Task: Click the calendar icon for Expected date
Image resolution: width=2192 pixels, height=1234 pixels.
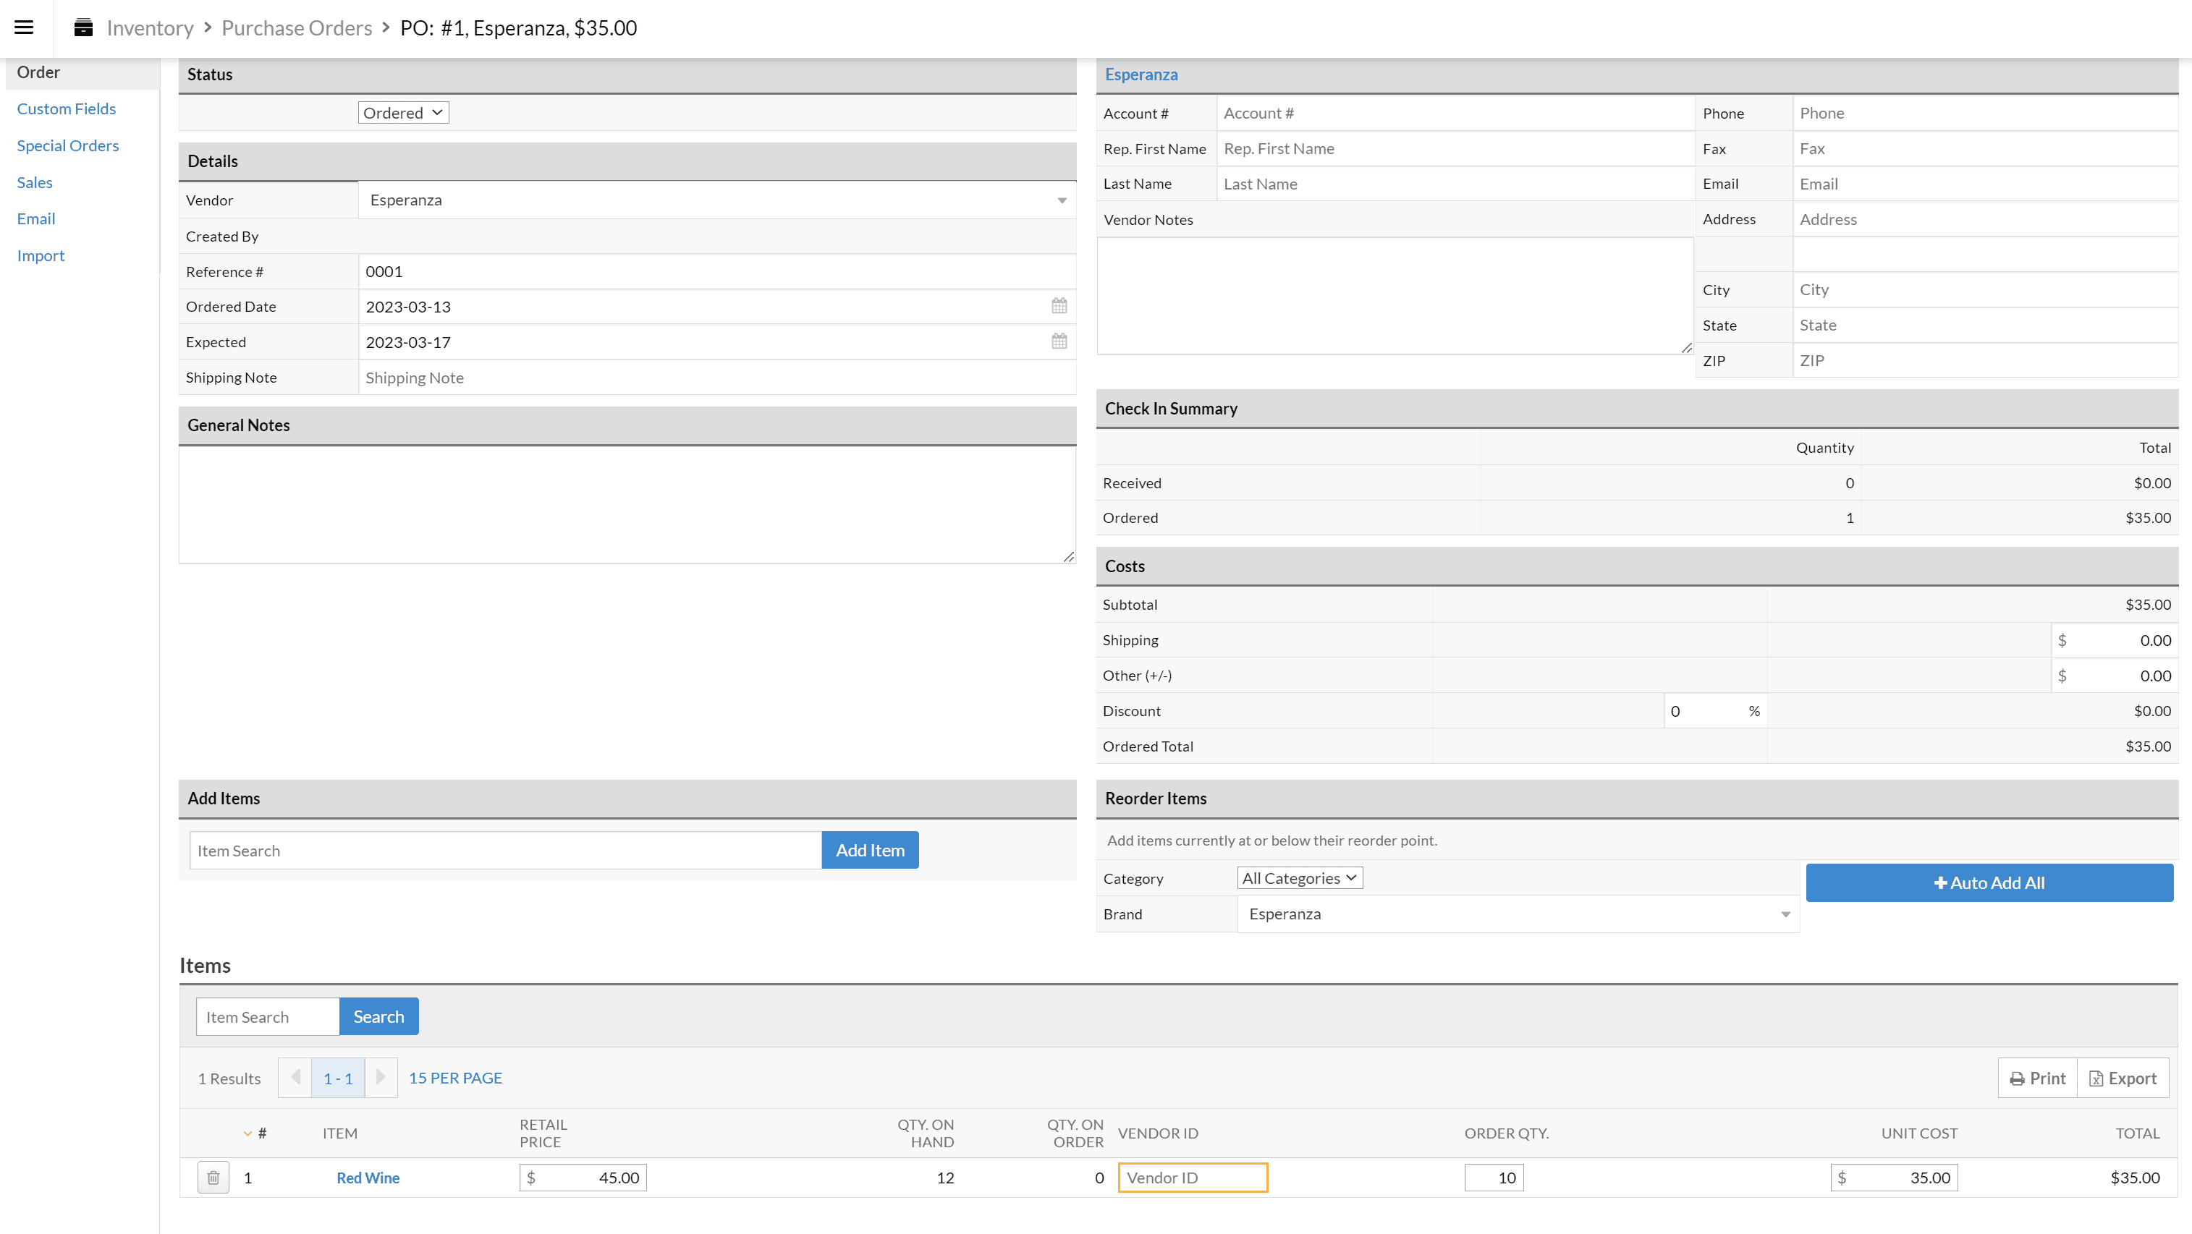Action: (1058, 341)
